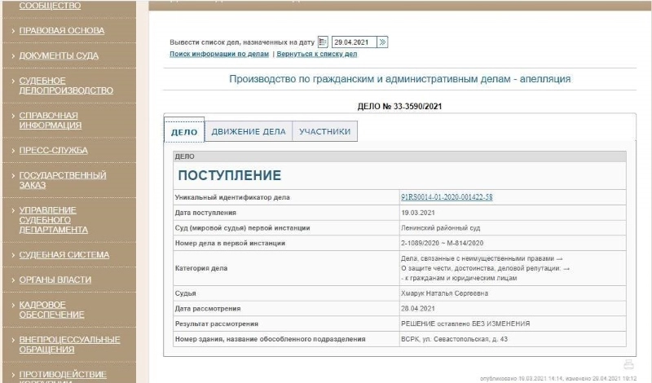Go to ПРЕСС-СЛУЖБА sidebar item
Screen dimensions: 652x383
click(58, 150)
